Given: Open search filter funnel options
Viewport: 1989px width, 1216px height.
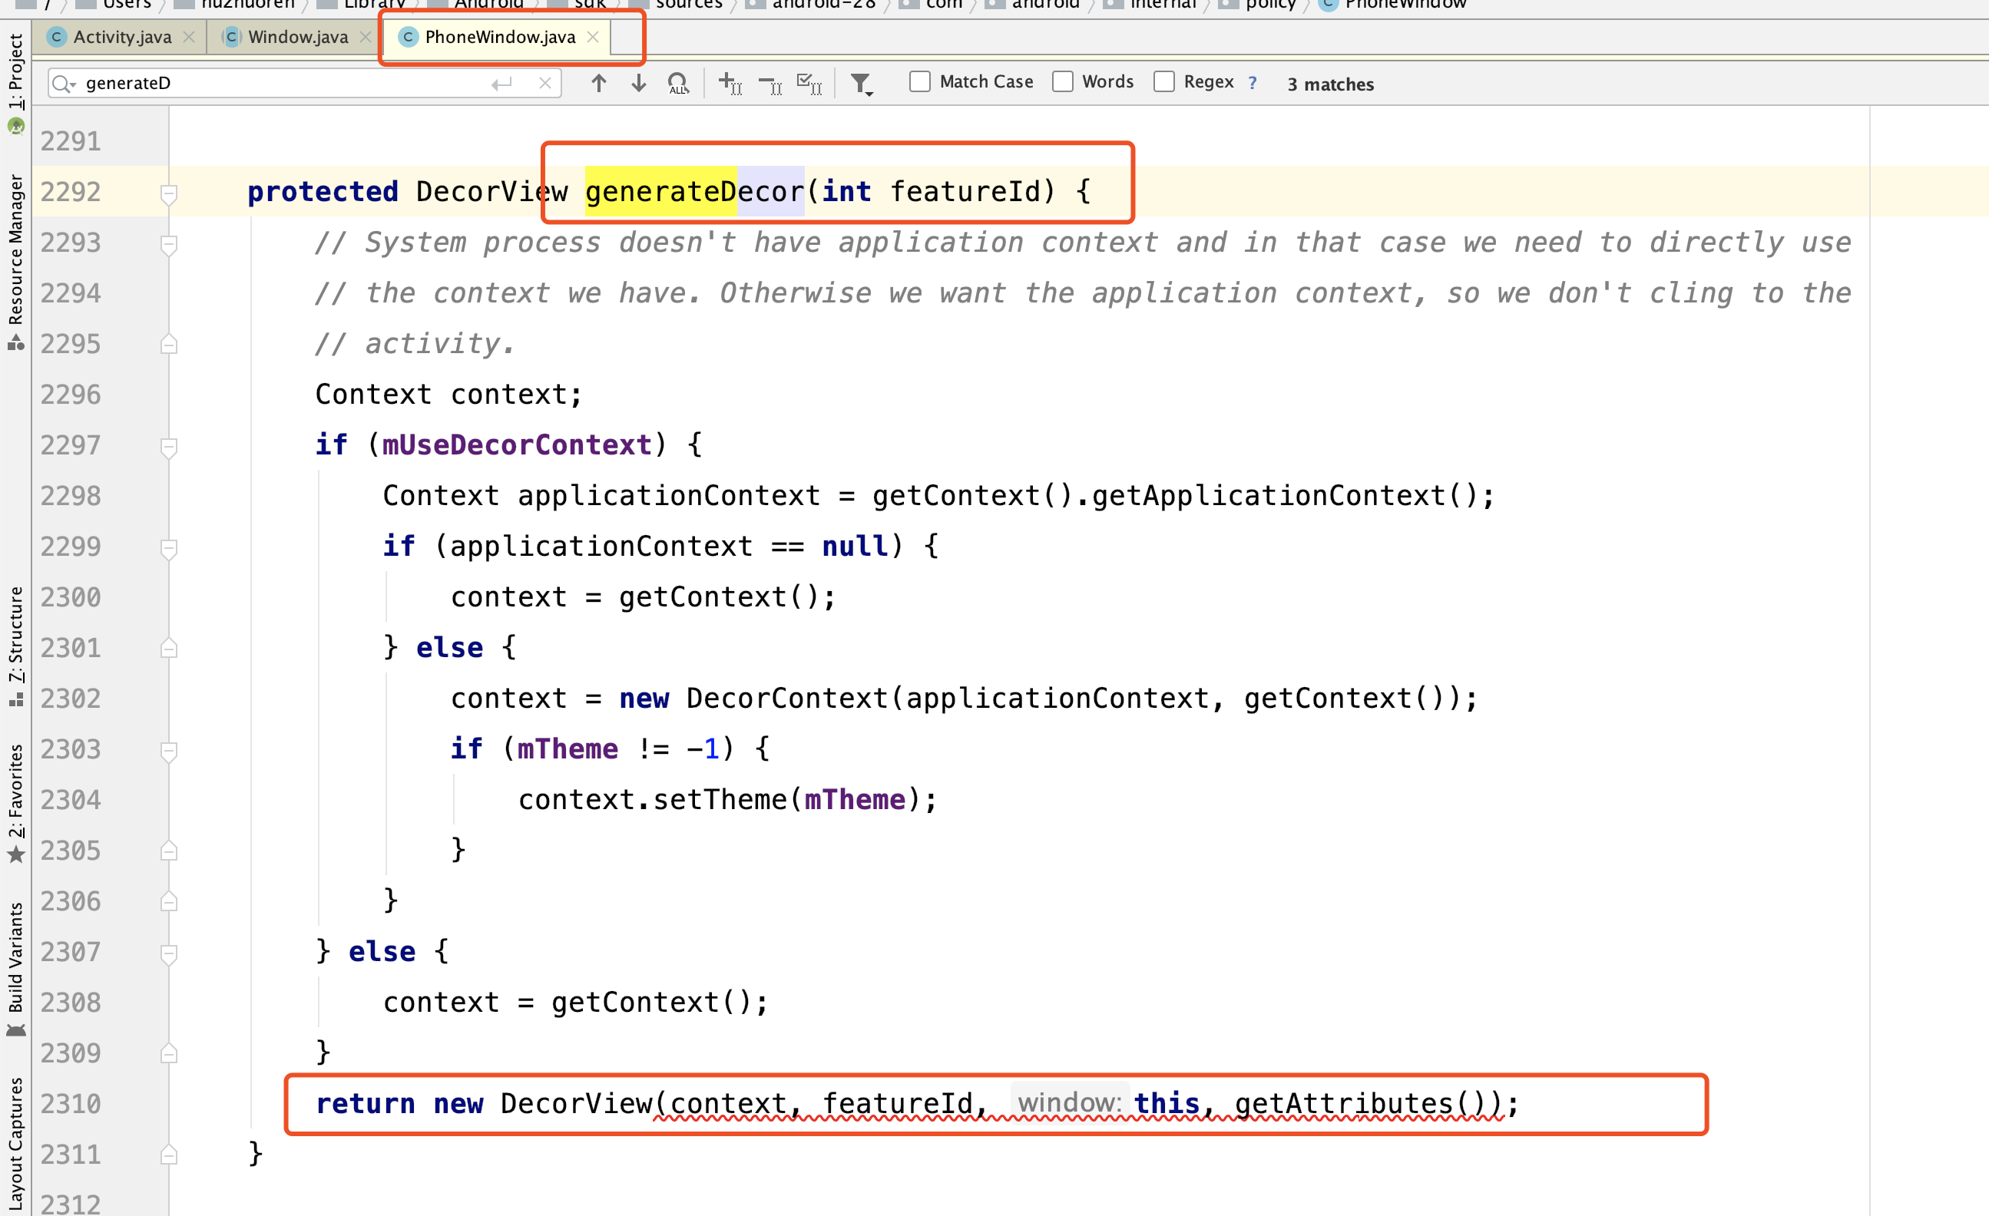Looking at the screenshot, I should (x=862, y=84).
